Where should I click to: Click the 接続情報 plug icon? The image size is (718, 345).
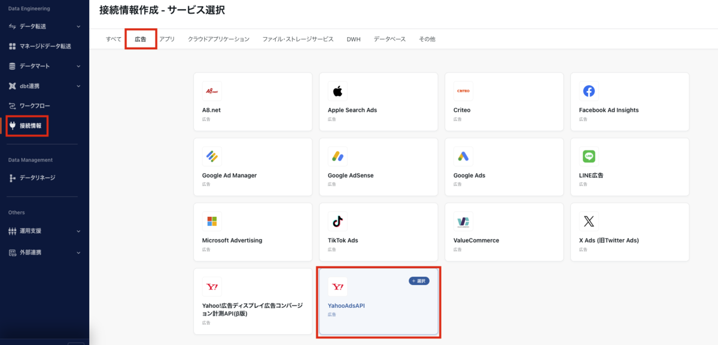tap(12, 126)
